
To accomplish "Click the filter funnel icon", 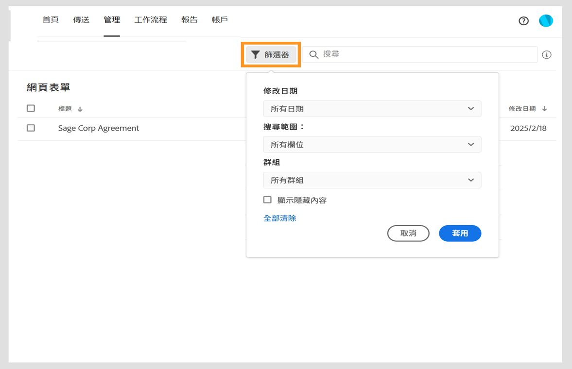I will pos(256,55).
